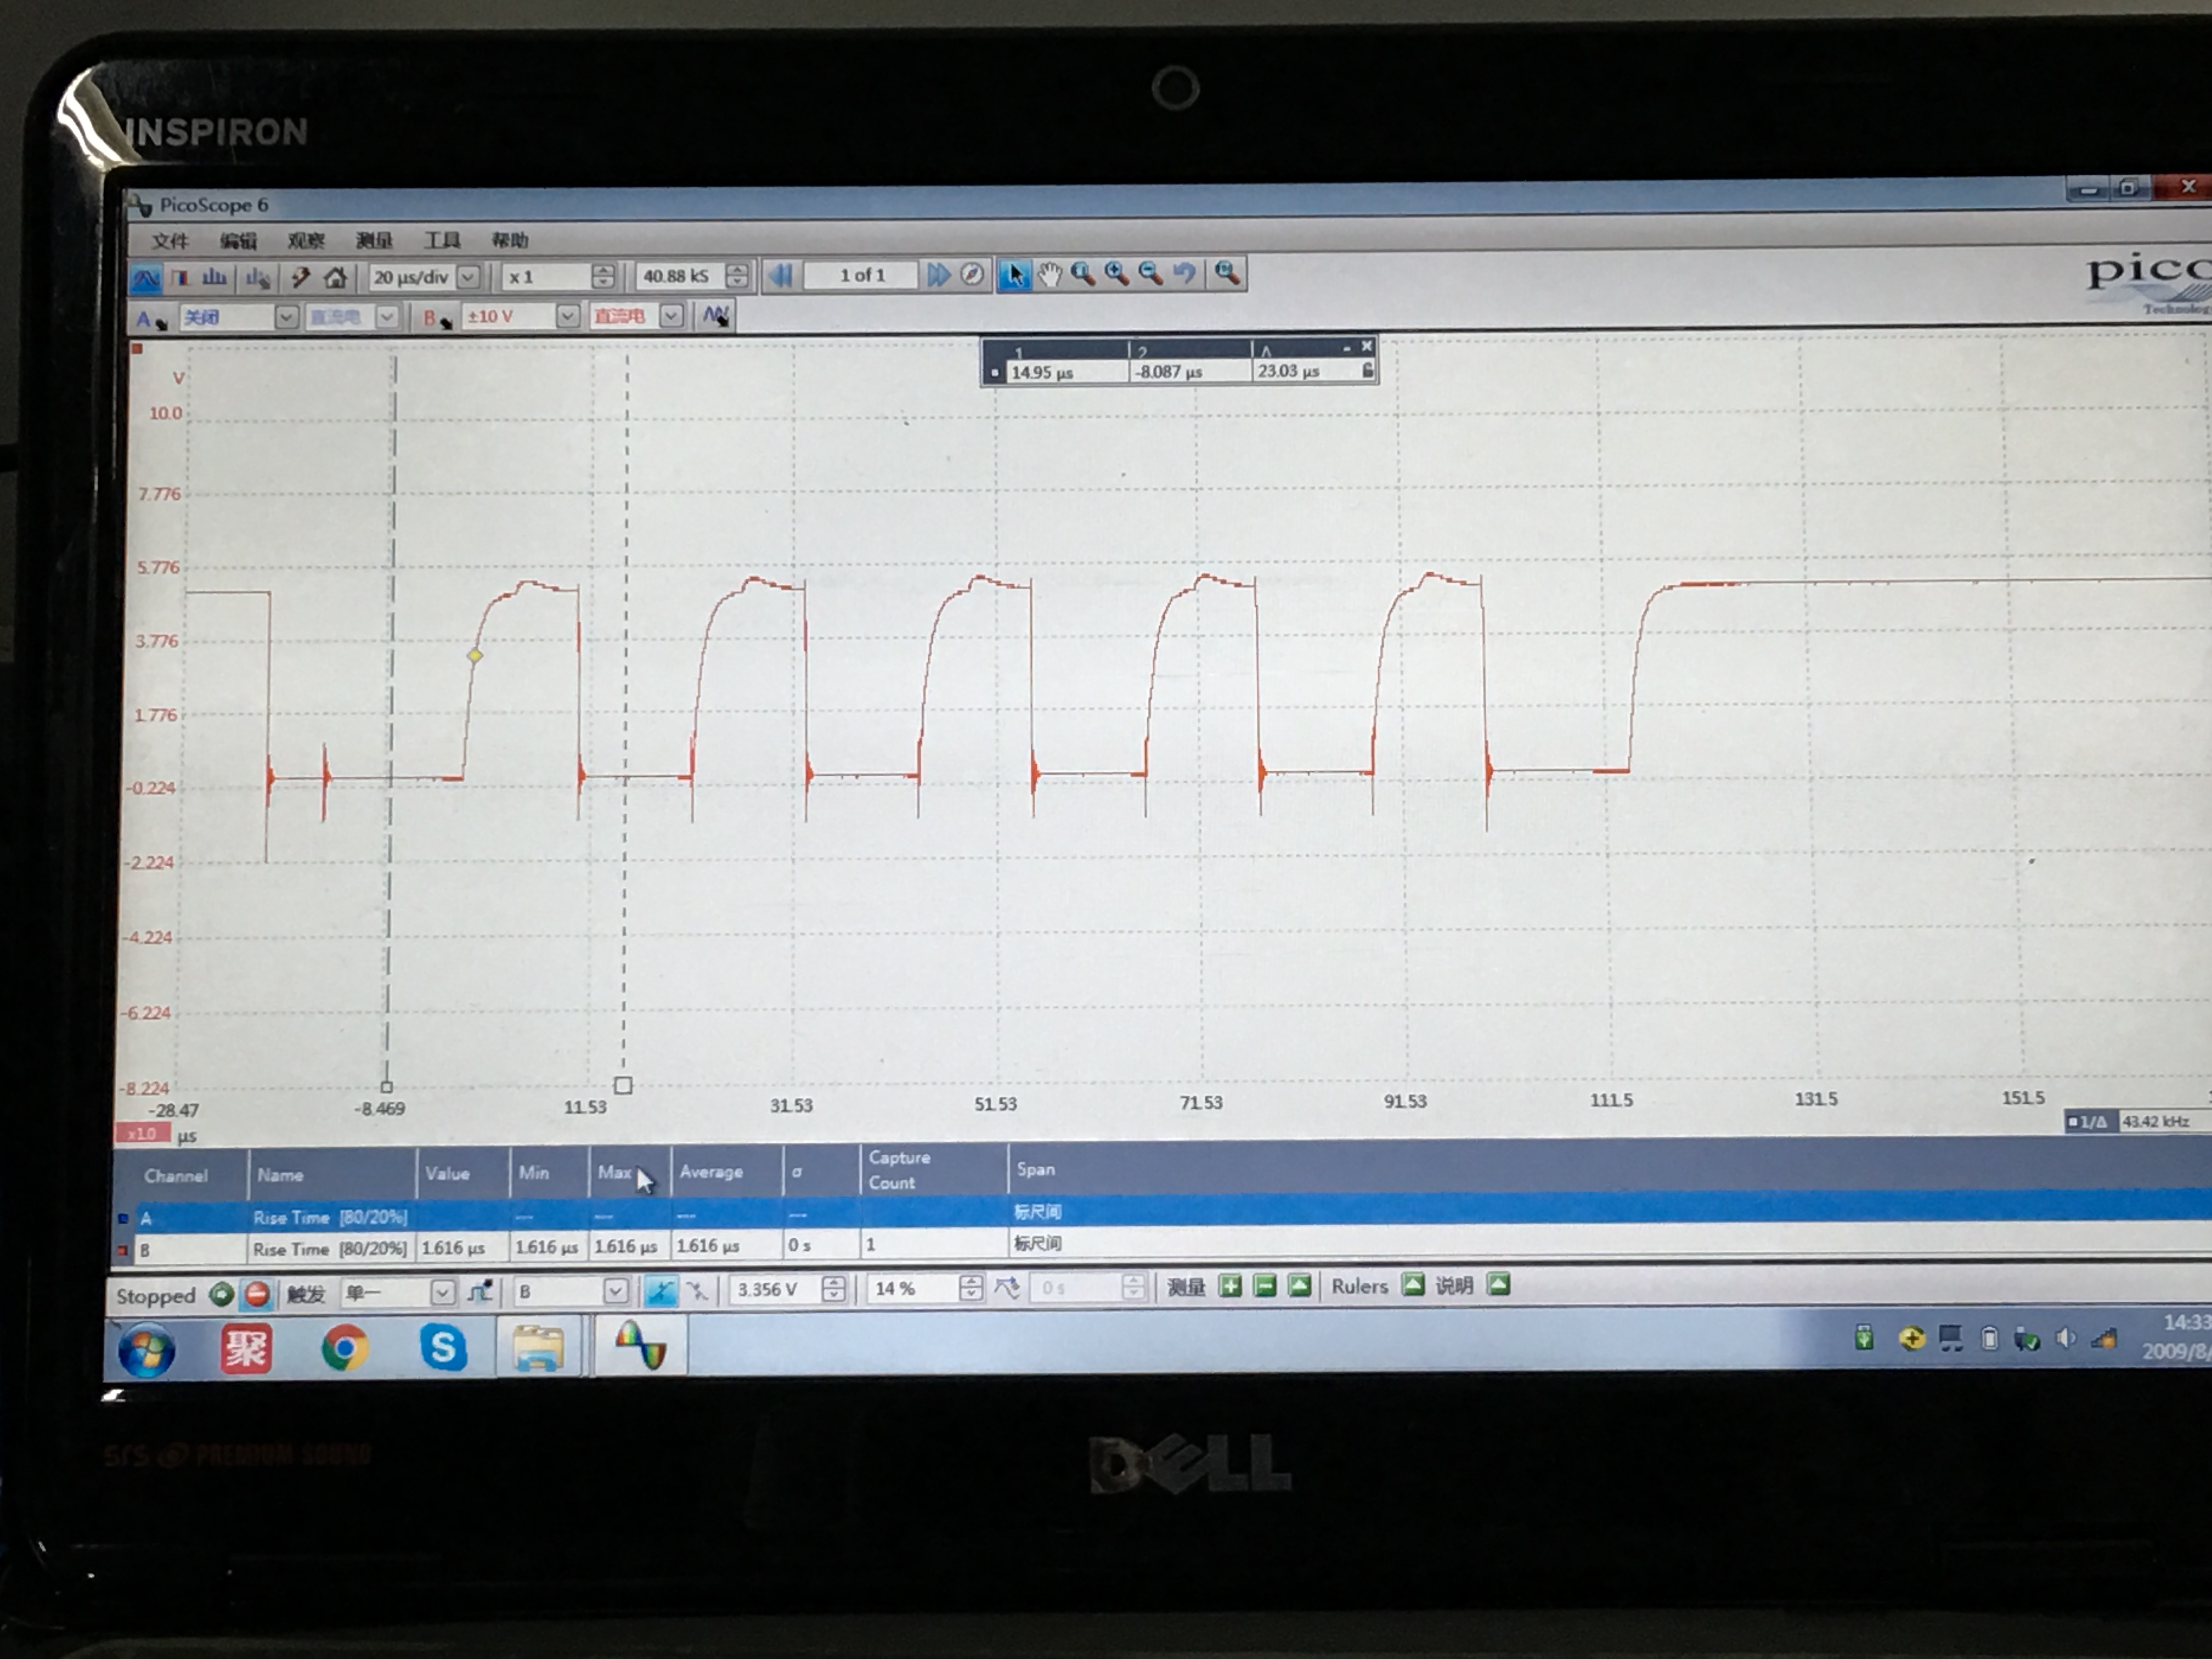This screenshot has width=2212, height=1659.
Task: Switch to scope mode icon
Action: [146, 277]
